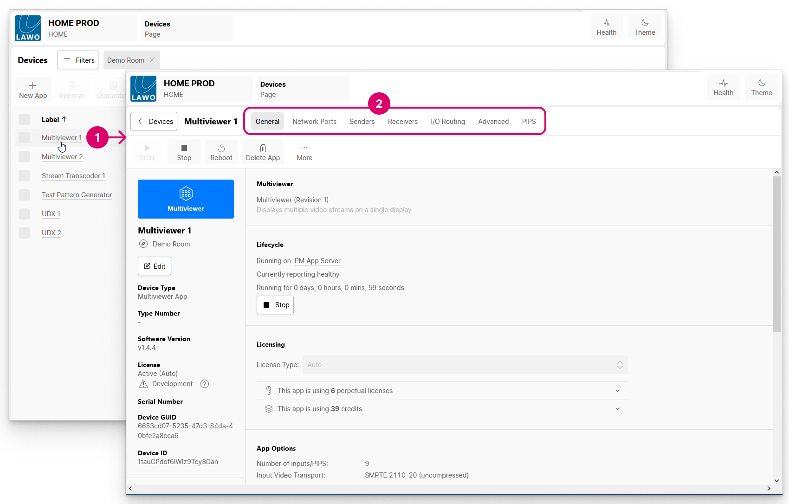Click the Reboot icon in toolbar
789x504 pixels.
(x=221, y=149)
